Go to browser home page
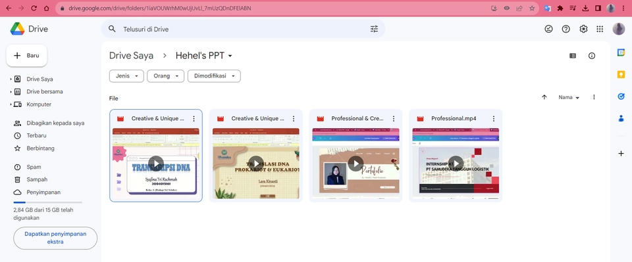This screenshot has height=262, width=632. 46,8
